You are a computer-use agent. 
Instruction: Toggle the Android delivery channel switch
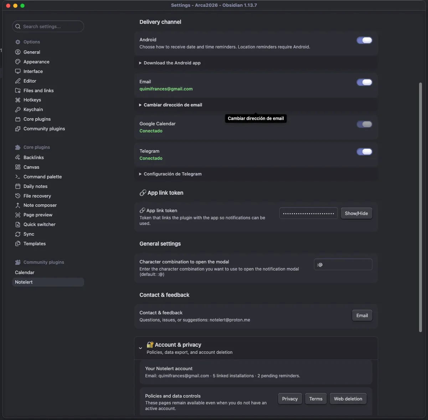tap(364, 40)
